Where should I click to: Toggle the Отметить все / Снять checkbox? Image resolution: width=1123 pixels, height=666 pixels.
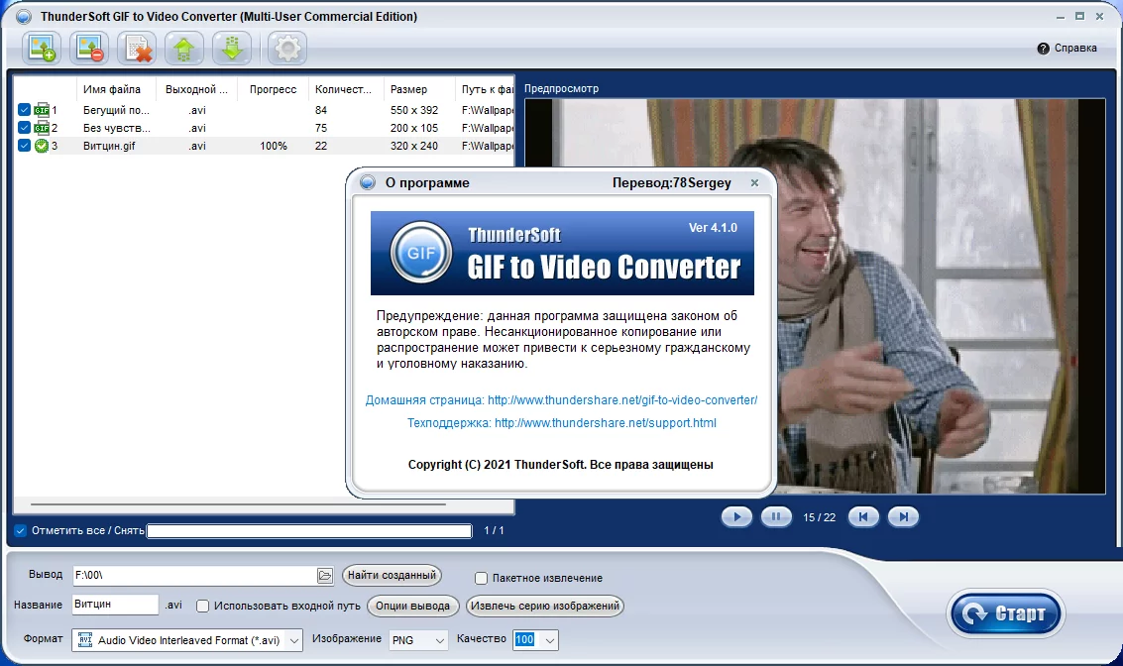point(20,530)
